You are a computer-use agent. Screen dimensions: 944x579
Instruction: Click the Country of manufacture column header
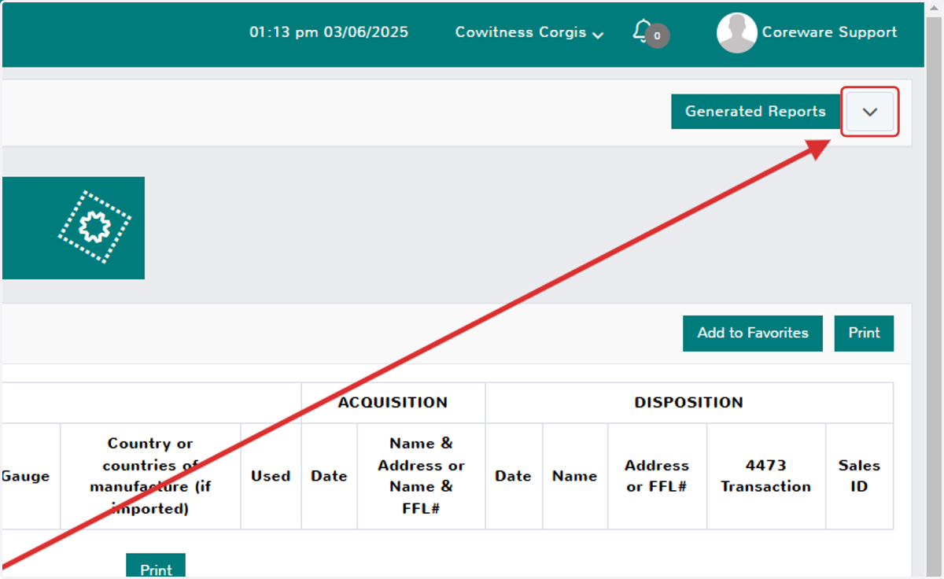click(150, 476)
